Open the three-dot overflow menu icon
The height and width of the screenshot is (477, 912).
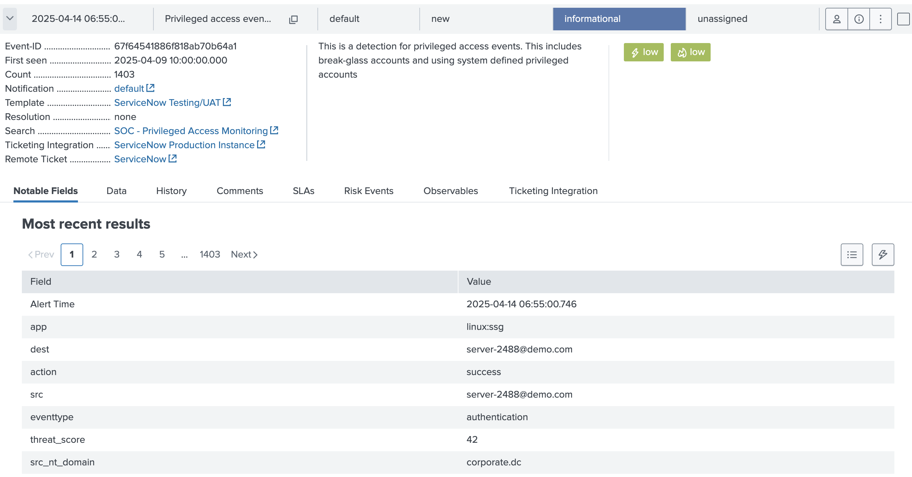coord(881,19)
